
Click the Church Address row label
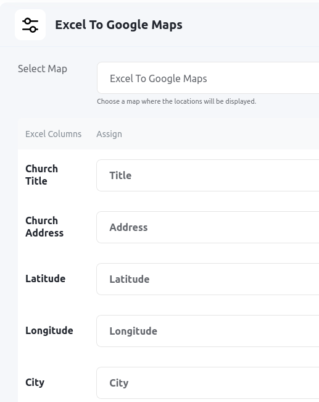pyautogui.click(x=44, y=227)
